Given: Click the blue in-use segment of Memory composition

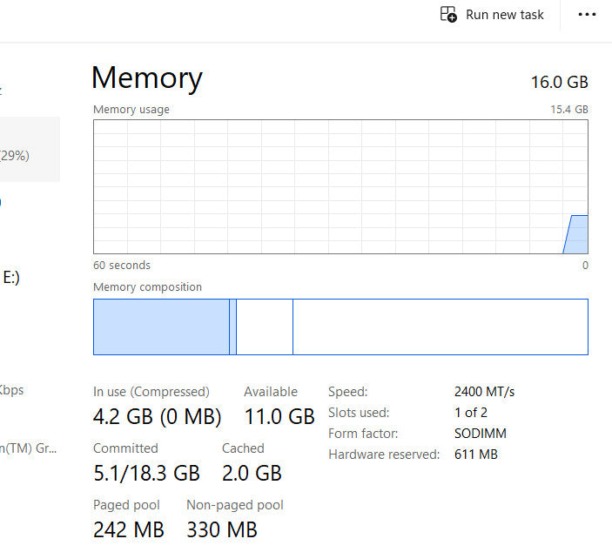Looking at the screenshot, I should tap(161, 327).
